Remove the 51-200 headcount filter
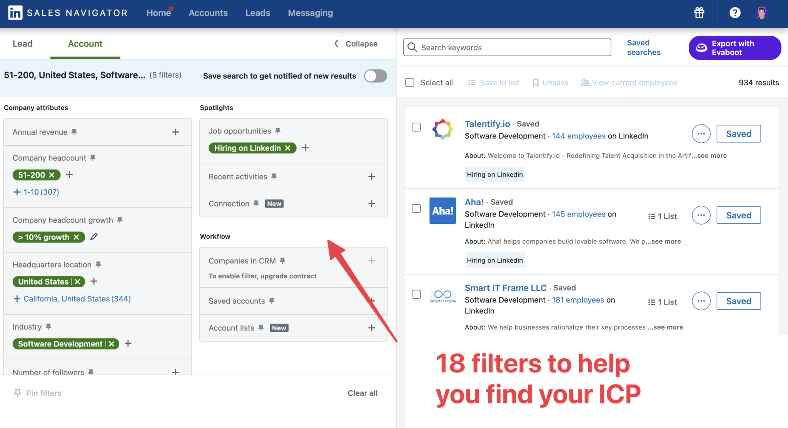The image size is (788, 428). pyautogui.click(x=53, y=175)
